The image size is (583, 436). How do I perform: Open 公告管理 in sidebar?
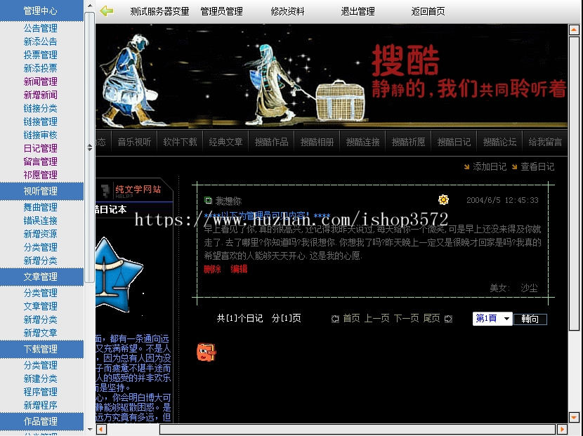41,28
